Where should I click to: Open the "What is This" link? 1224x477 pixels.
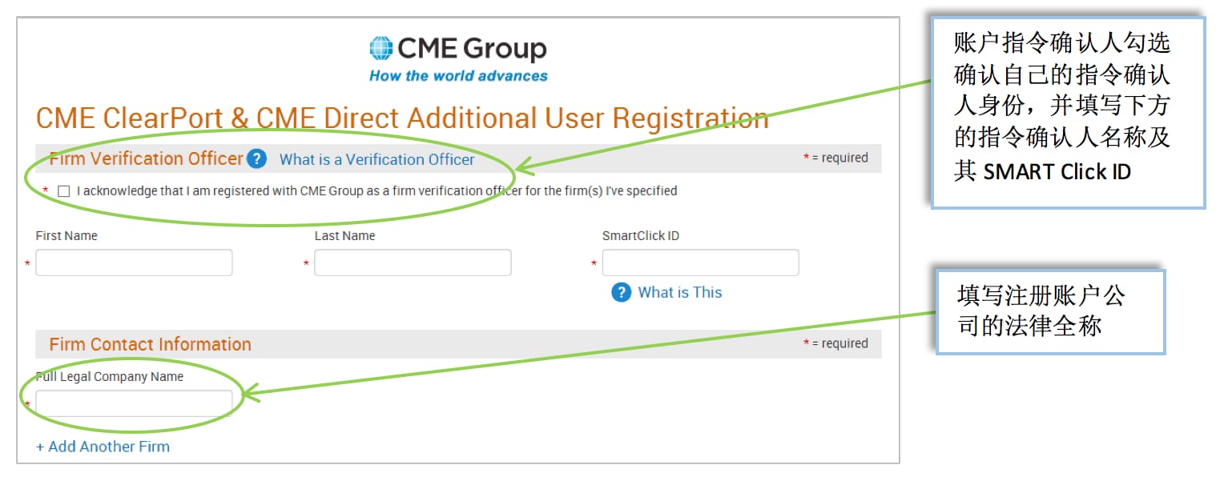point(679,292)
